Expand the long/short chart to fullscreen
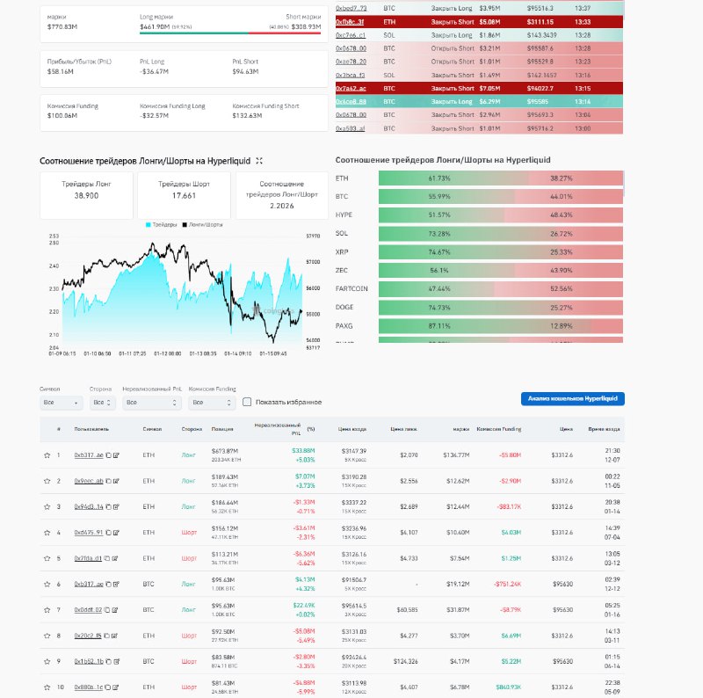 tap(258, 161)
